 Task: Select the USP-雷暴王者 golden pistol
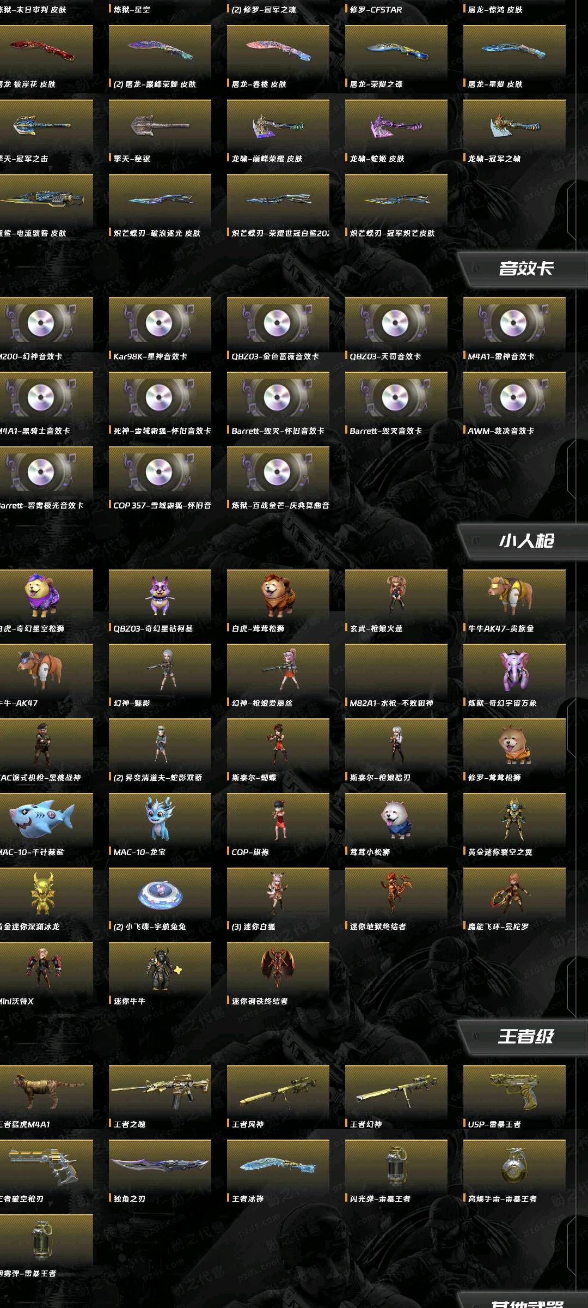514,1092
